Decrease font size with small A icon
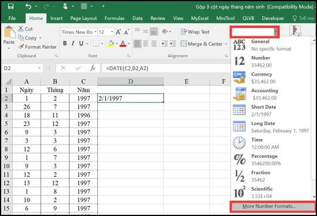The height and width of the screenshot is (216, 317). tap(126, 32)
